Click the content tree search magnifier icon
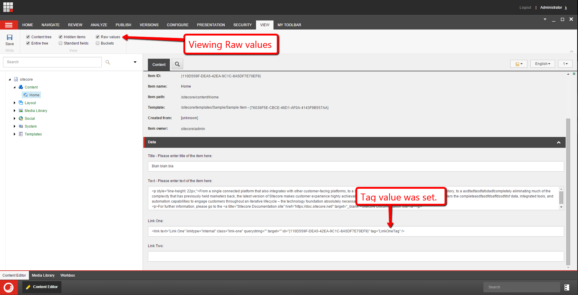Viewport: 578px width, 295px height. (108, 62)
